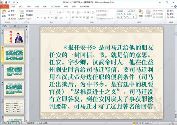Click the Undo icon in quick access toolbar
This screenshot has height=125, width=177.
tap(9, 2)
